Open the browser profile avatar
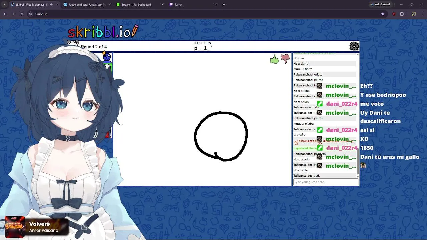 (x=414, y=14)
